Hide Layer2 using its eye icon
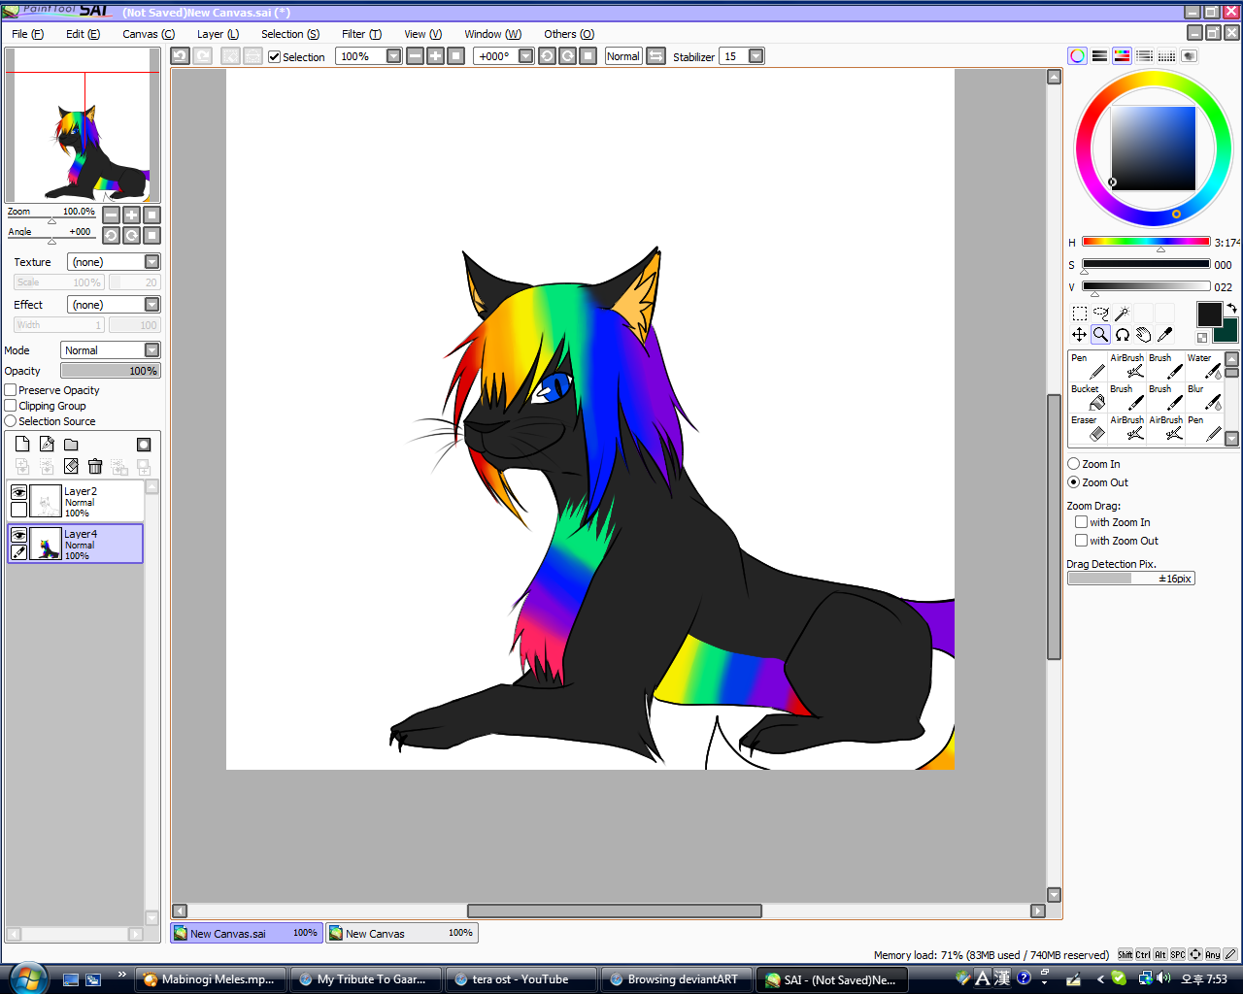The image size is (1243, 994). point(18,492)
